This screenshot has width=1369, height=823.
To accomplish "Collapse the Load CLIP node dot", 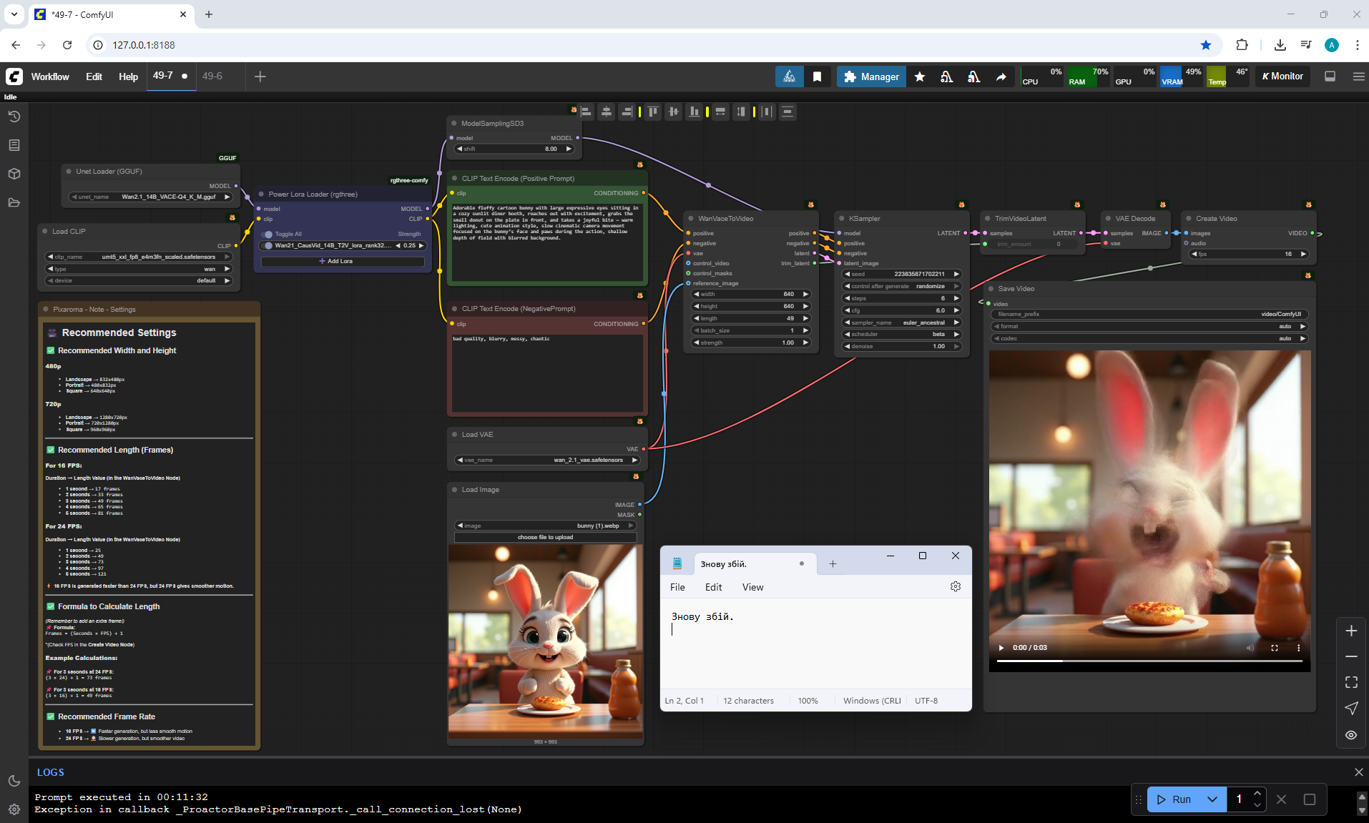I will pos(45,232).
